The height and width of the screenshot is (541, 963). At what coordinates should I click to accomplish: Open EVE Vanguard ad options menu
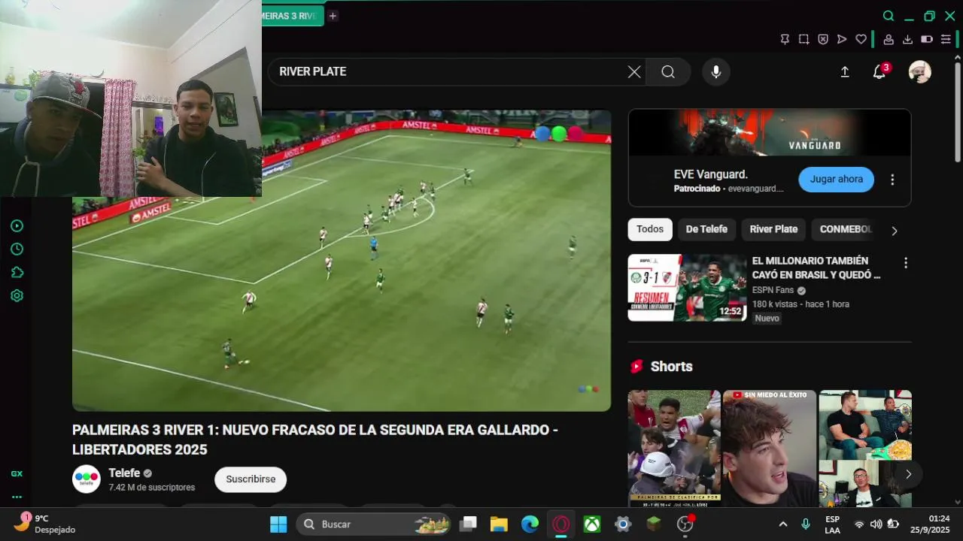(x=892, y=180)
